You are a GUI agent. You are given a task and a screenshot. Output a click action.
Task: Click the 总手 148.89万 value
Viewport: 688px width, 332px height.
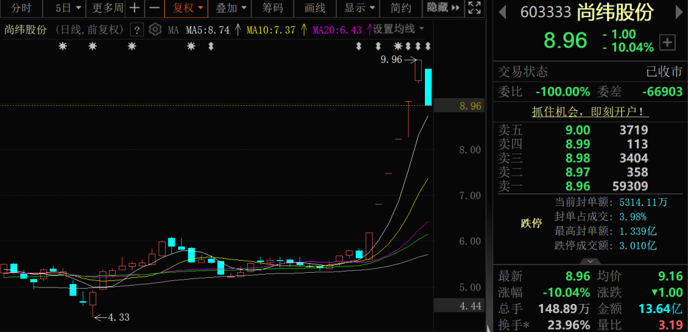coord(566,308)
